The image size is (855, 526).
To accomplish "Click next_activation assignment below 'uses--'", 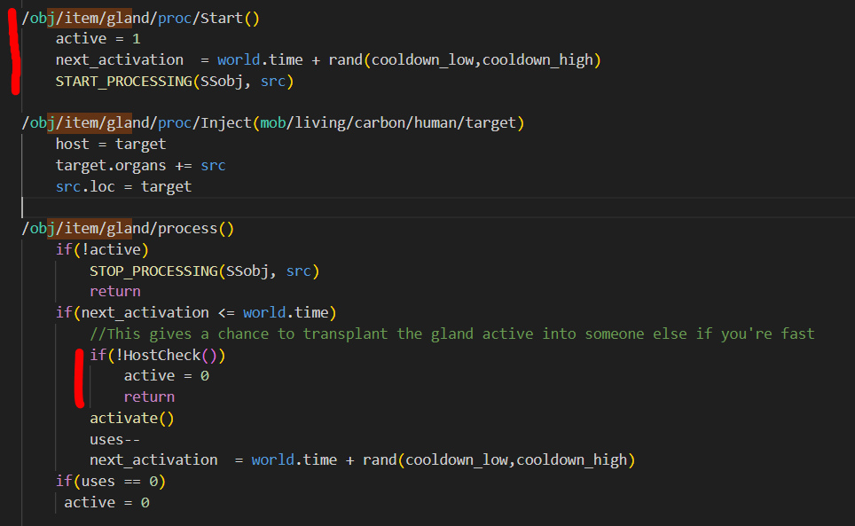I will (x=363, y=460).
